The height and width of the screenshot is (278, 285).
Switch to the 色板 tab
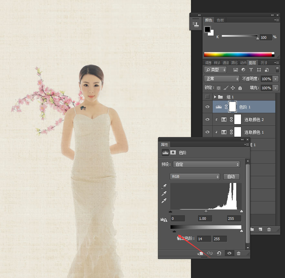click(220, 20)
